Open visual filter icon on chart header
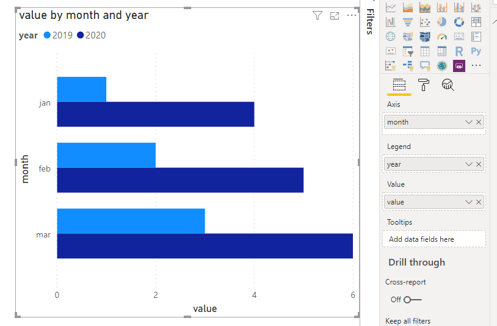 [x=317, y=15]
